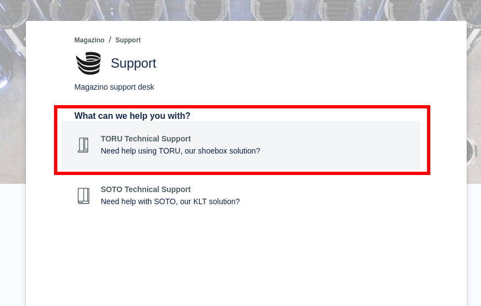The height and width of the screenshot is (306, 481).
Task: Click the "What can we help you with?" heading
Action: [132, 116]
